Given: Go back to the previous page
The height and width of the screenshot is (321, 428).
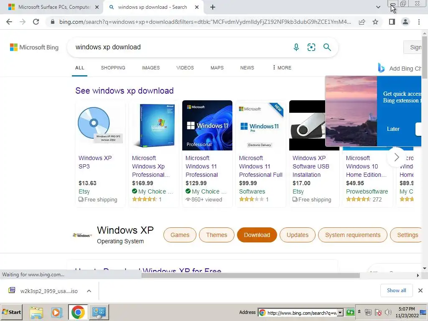Looking at the screenshot, I should tap(9, 22).
